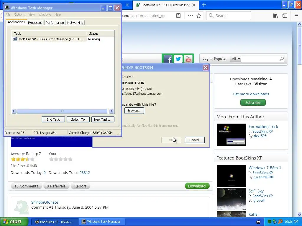Click the Login link
Screen dimensions: 302x226
207,59
